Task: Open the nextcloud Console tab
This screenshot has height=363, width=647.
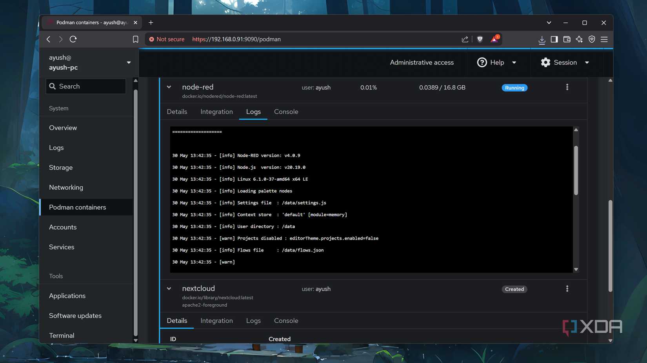Action: [x=286, y=321]
